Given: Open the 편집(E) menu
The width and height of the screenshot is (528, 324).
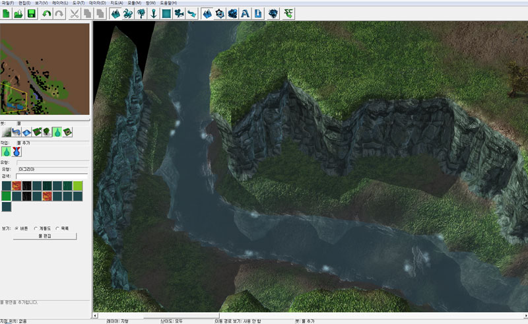Looking at the screenshot, I should tap(24, 3).
